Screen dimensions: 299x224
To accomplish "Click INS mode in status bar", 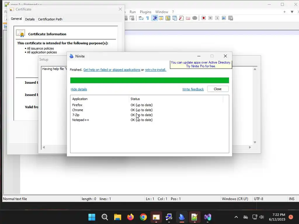I will (292, 199).
